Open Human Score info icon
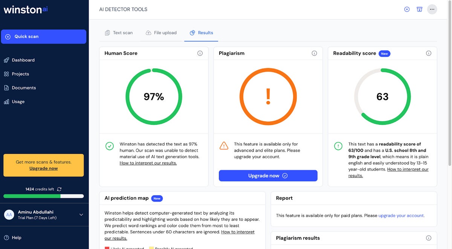Image resolution: width=452 pixels, height=249 pixels. click(200, 53)
